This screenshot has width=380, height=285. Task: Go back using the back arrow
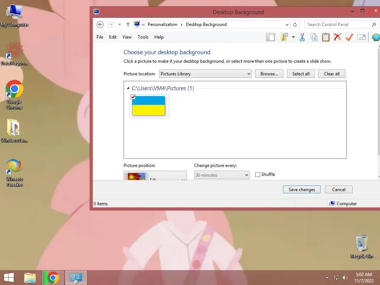[x=100, y=24]
